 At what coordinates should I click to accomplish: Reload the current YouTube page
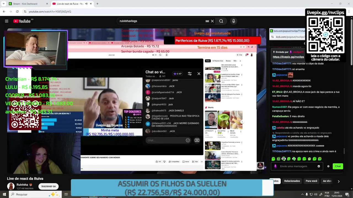17,12
